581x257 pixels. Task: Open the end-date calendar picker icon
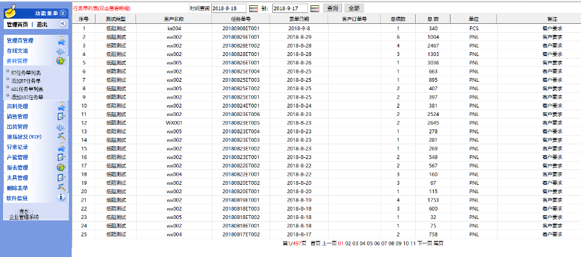[315, 8]
